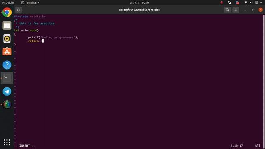
Task: Open the globe application in dock
Action: click(x=7, y=105)
